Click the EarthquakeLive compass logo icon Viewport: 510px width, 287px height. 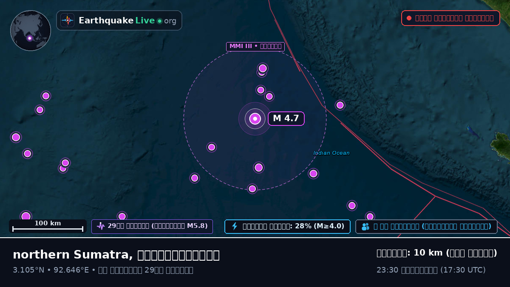click(x=68, y=20)
